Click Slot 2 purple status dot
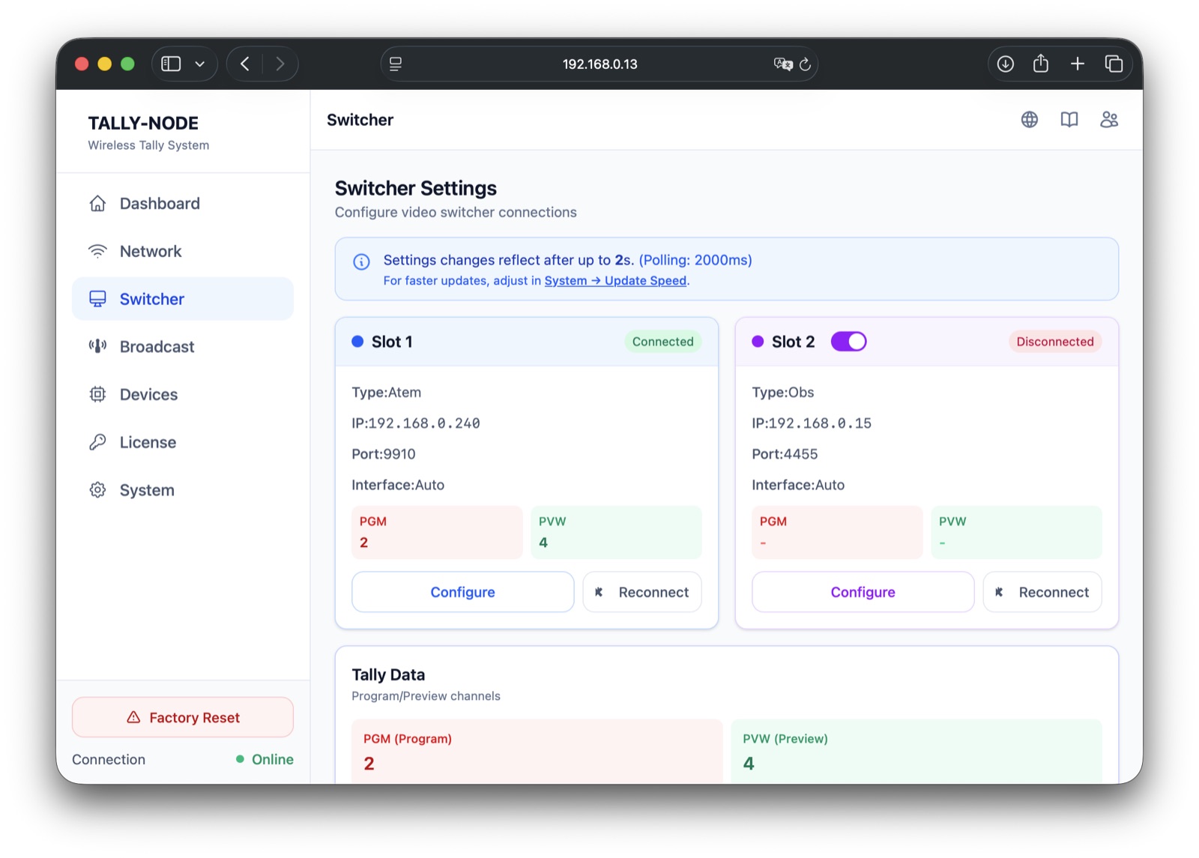This screenshot has width=1199, height=858. click(758, 342)
